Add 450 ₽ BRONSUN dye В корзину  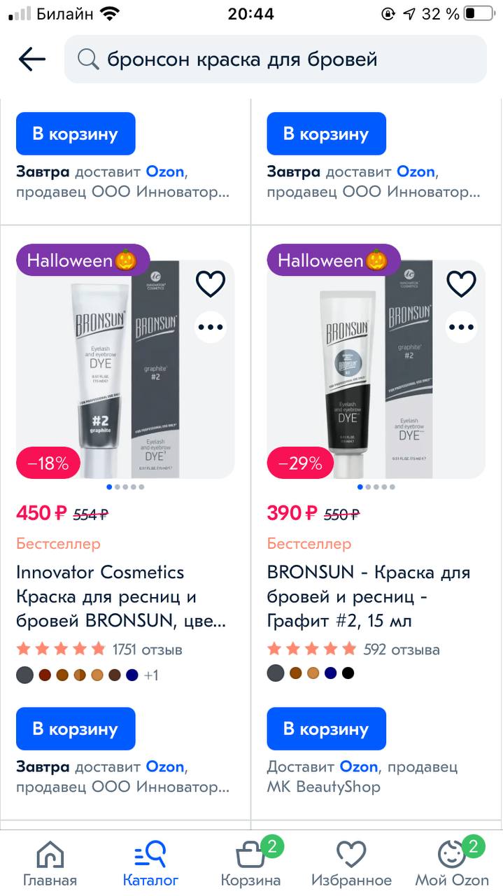tap(76, 729)
